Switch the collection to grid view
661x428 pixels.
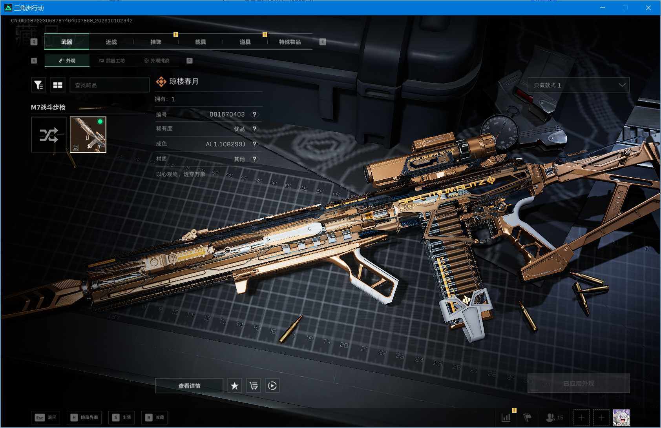[x=58, y=85]
